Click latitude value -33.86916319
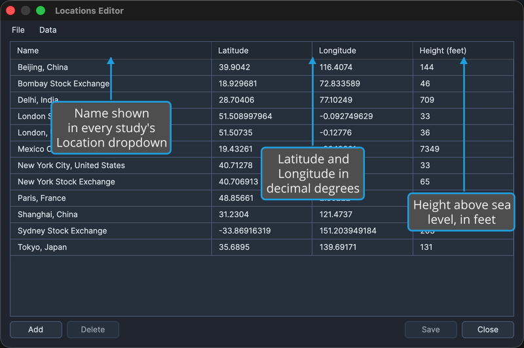Image resolution: width=524 pixels, height=348 pixels. (x=244, y=230)
